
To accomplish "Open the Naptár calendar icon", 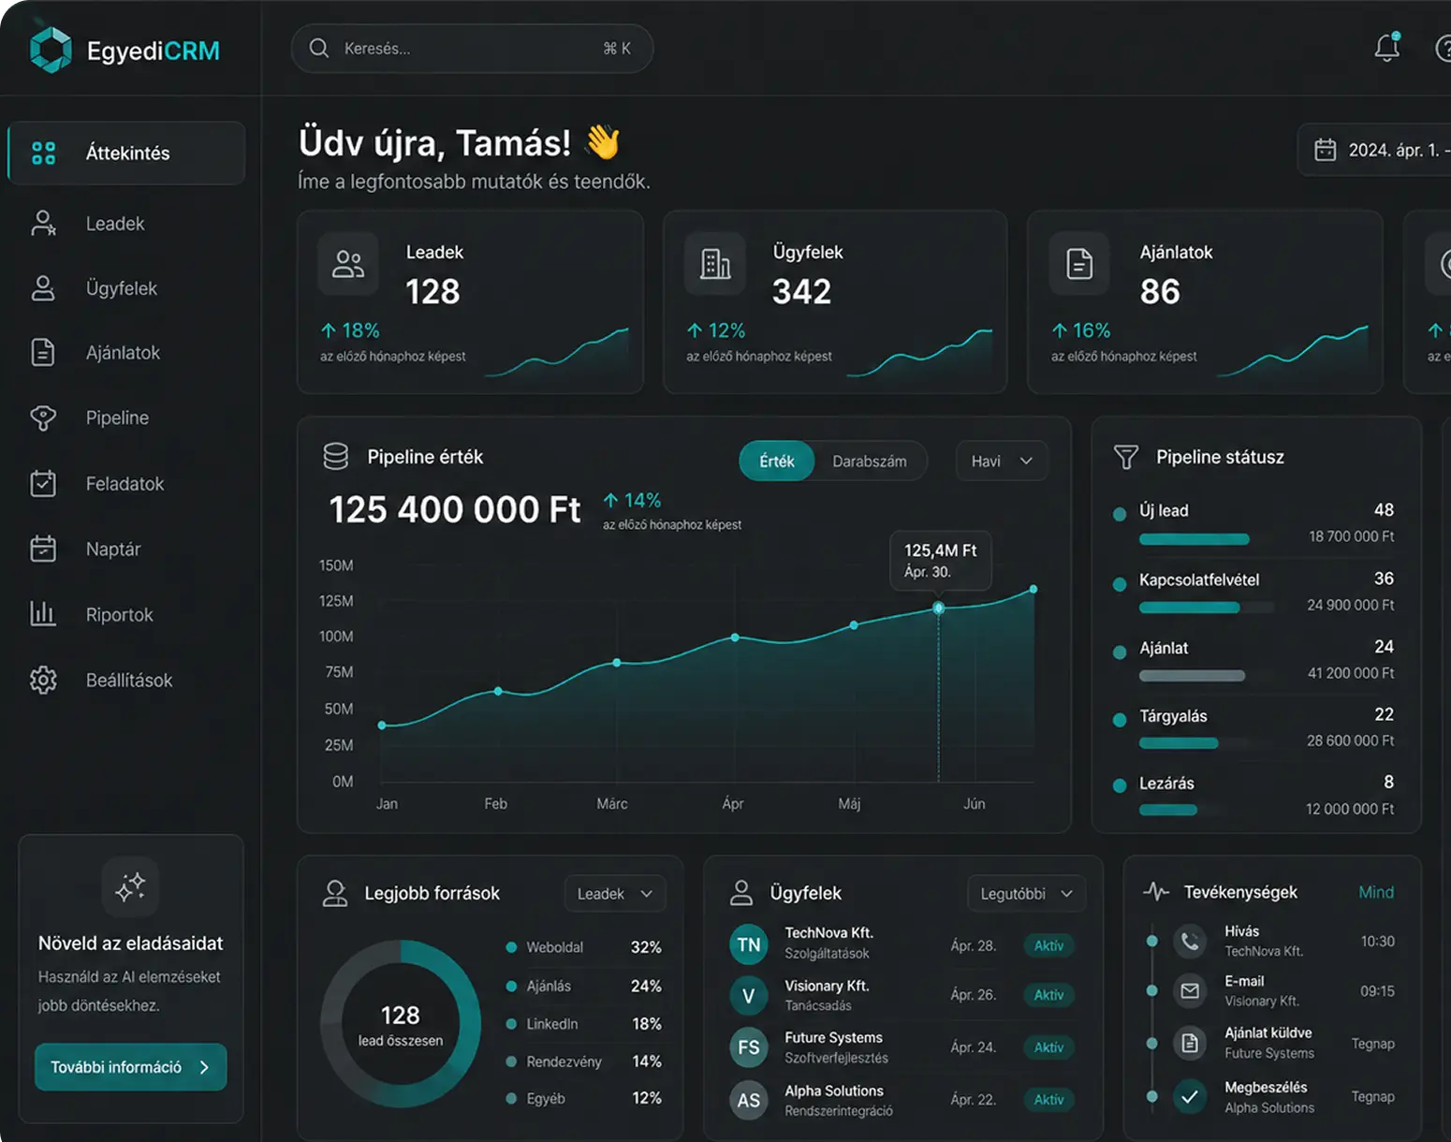I will (43, 549).
